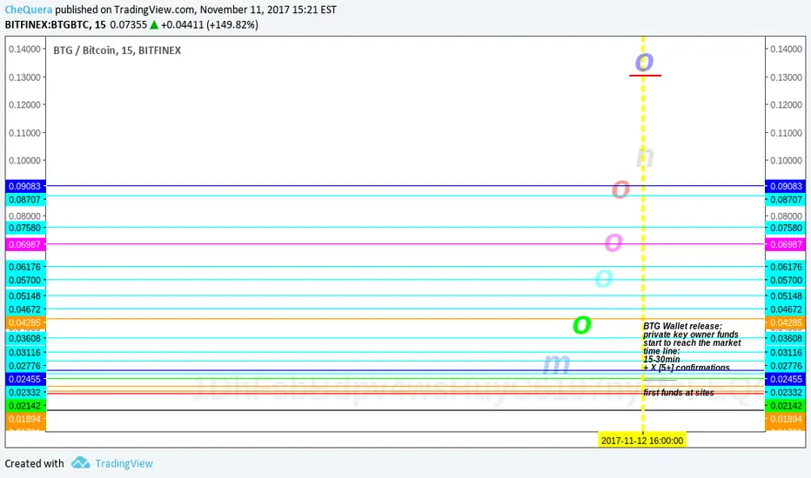Click the blue 0.09083 label on left axis
This screenshot has height=478, width=811.
tap(25, 186)
